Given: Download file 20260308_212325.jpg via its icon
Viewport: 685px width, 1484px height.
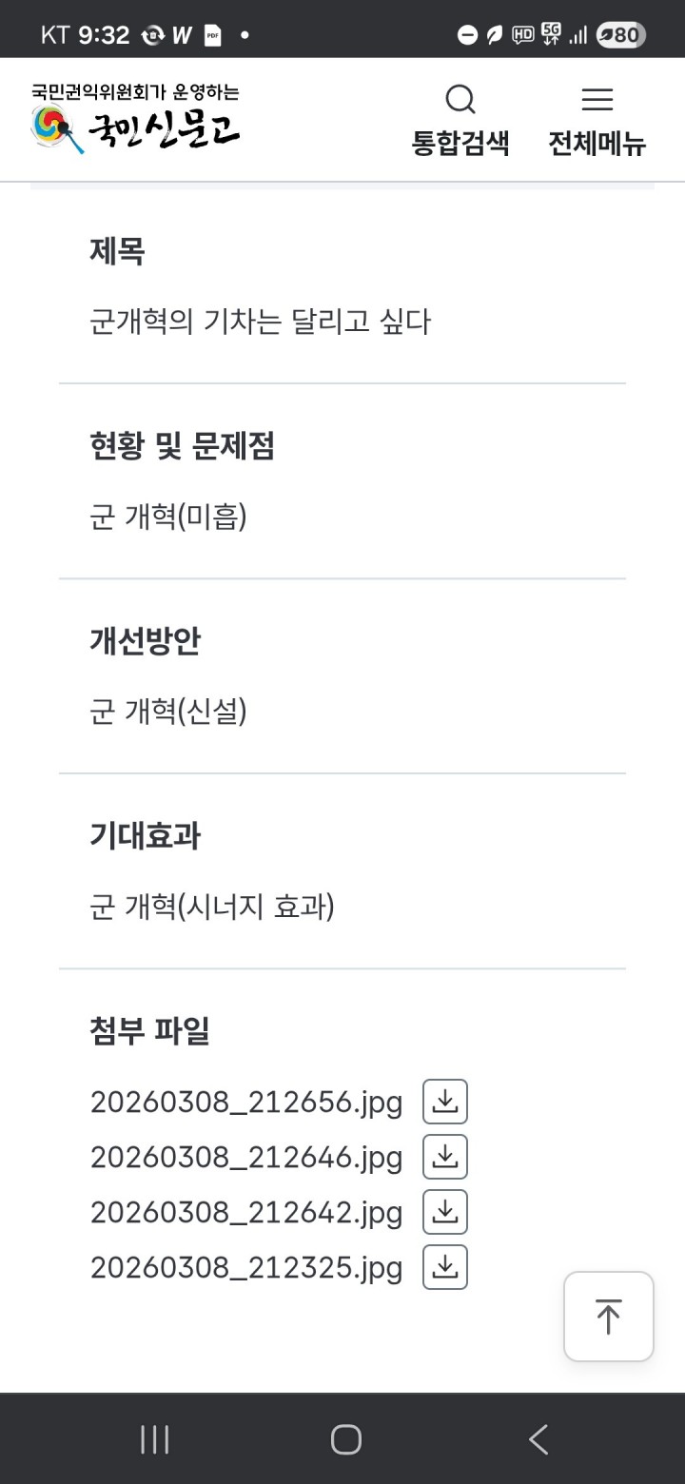Looking at the screenshot, I should click(x=445, y=1267).
